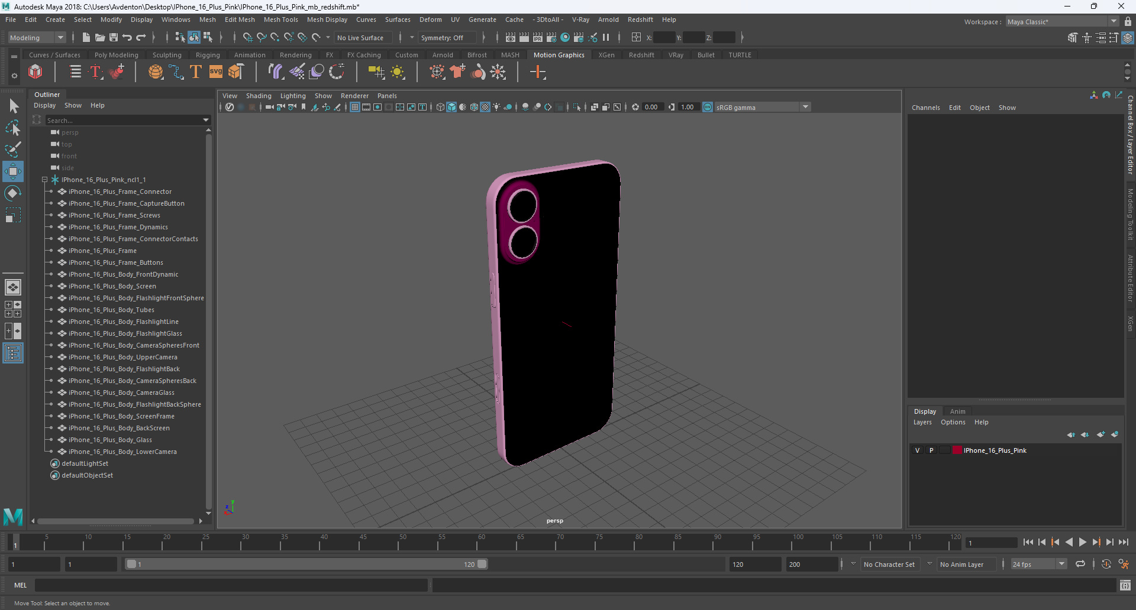
Task: Activate the Rotate tool in toolbox
Action: point(13,193)
